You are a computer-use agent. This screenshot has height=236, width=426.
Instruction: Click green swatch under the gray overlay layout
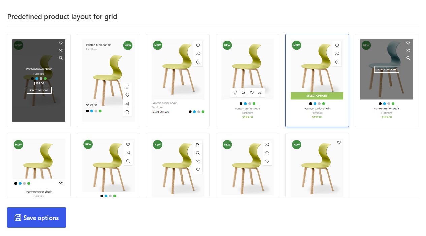[x=393, y=104]
